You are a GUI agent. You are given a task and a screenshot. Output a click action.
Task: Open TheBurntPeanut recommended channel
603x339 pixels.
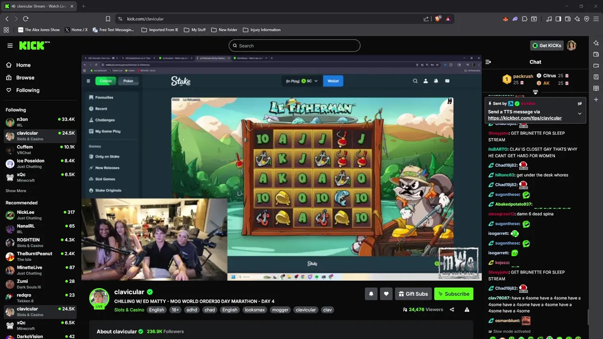(40, 257)
